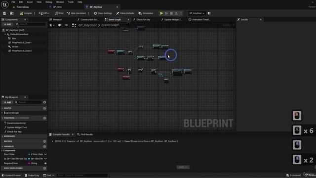316x178 pixels.
Task: Open play options three-dot menu
Action: click(x=181, y=13)
